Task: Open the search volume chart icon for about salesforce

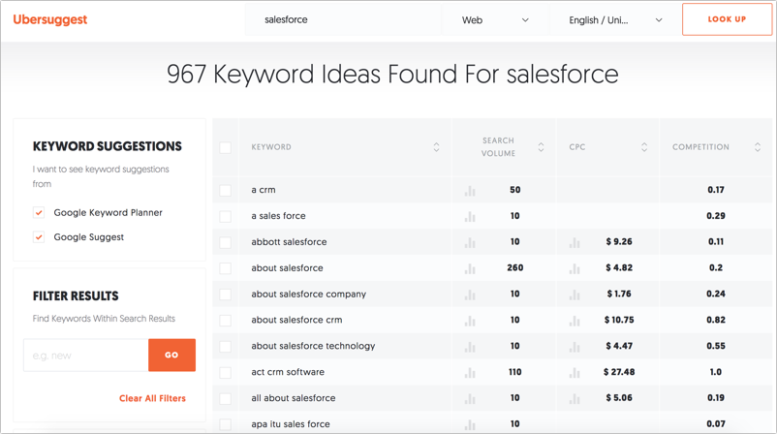Action: tap(470, 268)
